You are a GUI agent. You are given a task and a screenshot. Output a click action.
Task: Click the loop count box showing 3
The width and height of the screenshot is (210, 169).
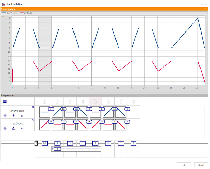coord(58,149)
